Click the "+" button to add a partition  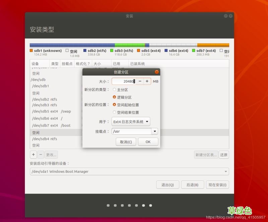pyautogui.click(x=33, y=154)
